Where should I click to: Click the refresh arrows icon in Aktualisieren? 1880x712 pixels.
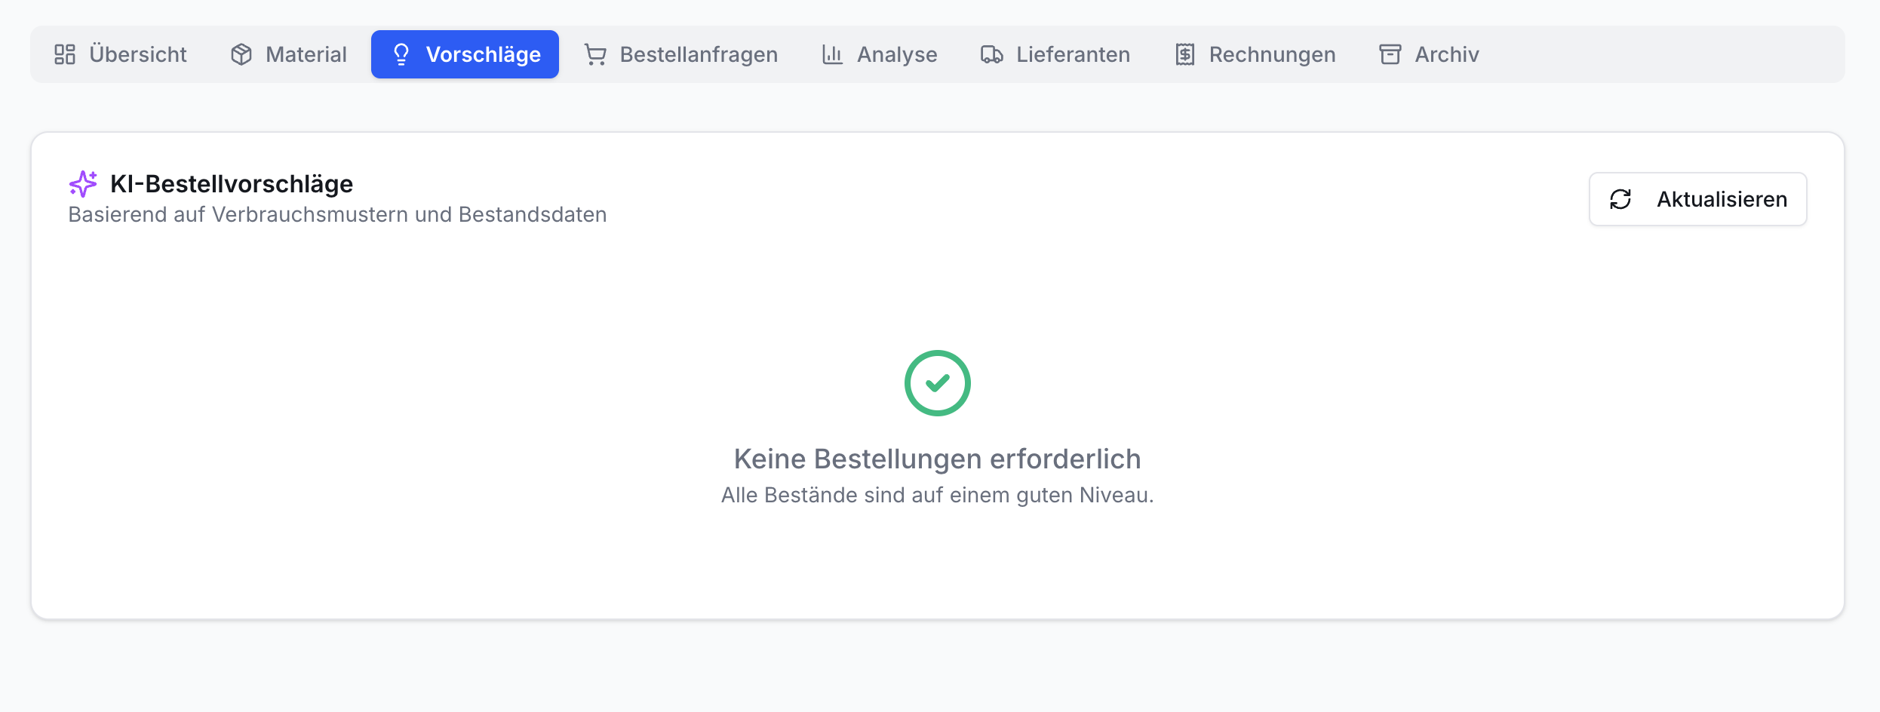1620,199
